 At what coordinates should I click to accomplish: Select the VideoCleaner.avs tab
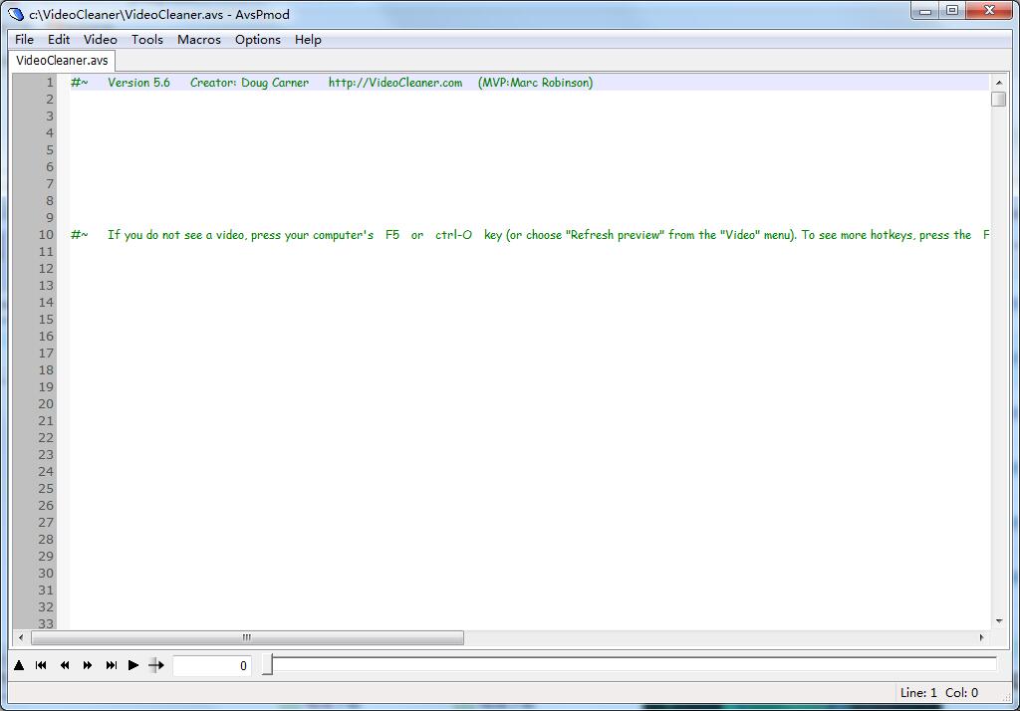62,60
